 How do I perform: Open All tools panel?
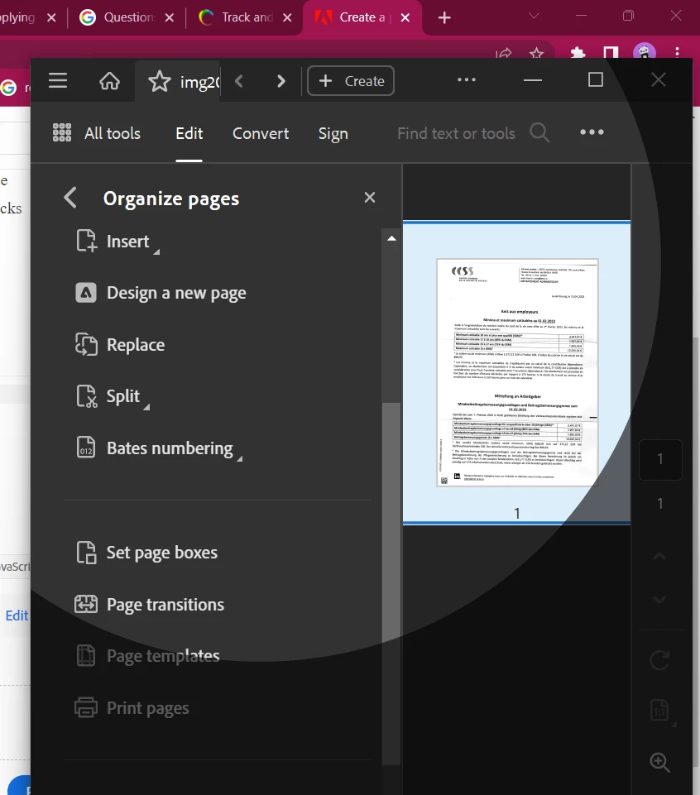[x=112, y=133]
